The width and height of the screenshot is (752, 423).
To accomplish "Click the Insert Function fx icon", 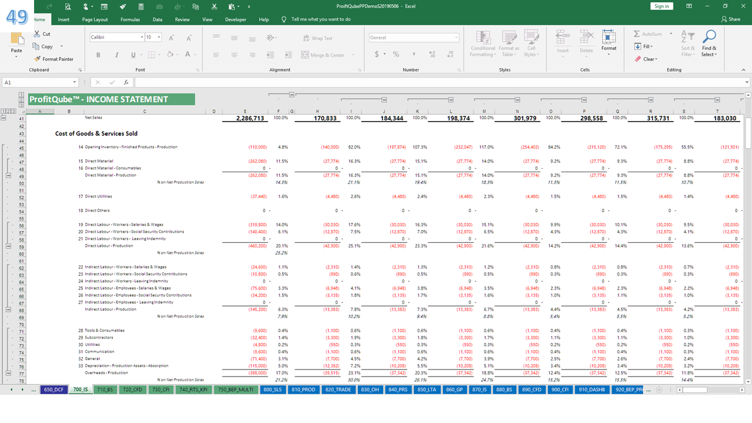I will pyautogui.click(x=126, y=83).
